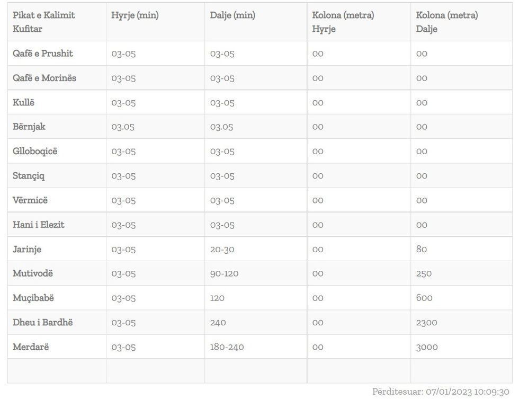Click the Bërnjak row label
This screenshot has height=399, width=519.
[29, 127]
